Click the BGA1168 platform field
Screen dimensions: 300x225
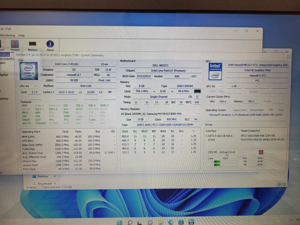pos(86,86)
